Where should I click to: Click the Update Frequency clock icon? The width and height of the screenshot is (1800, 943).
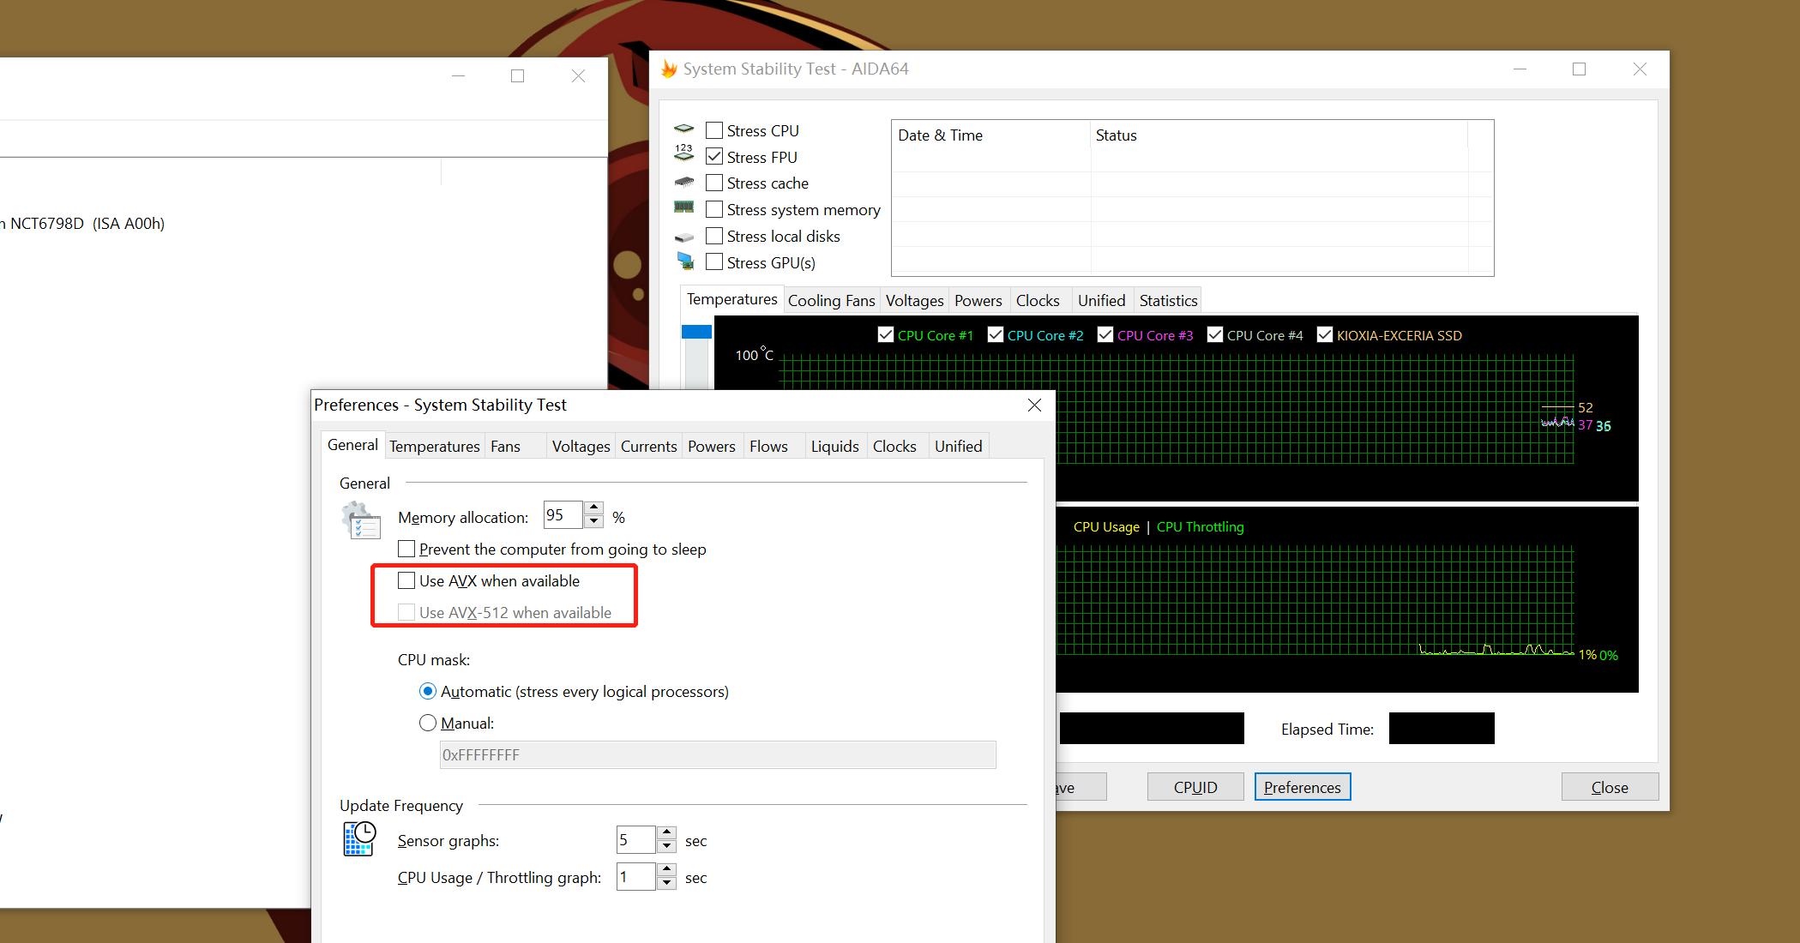click(x=359, y=838)
